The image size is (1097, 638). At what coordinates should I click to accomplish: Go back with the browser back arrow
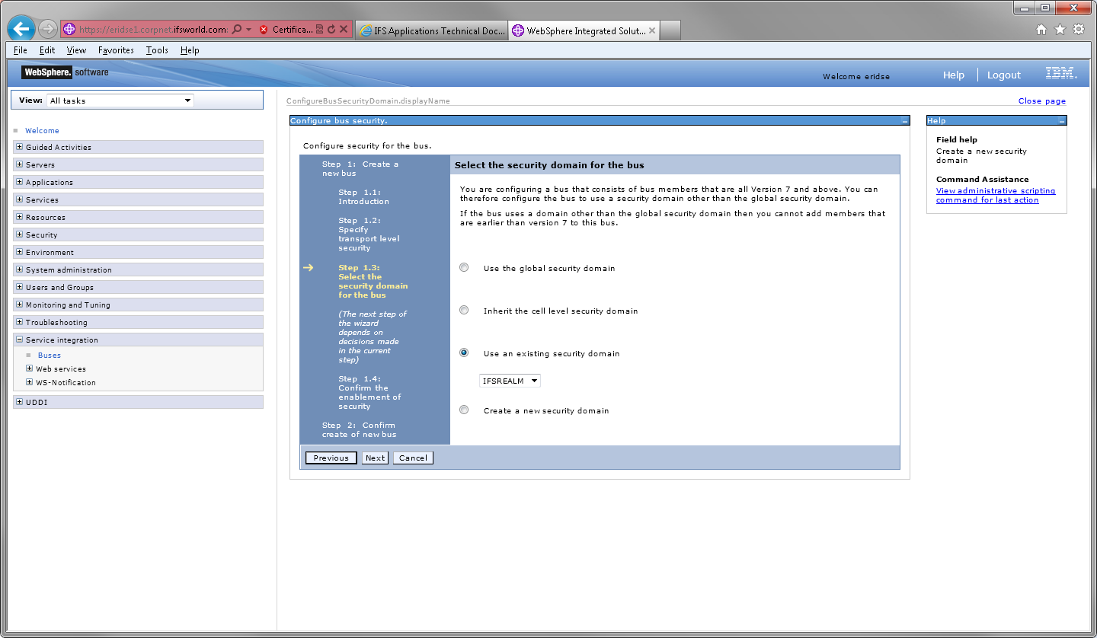click(21, 29)
